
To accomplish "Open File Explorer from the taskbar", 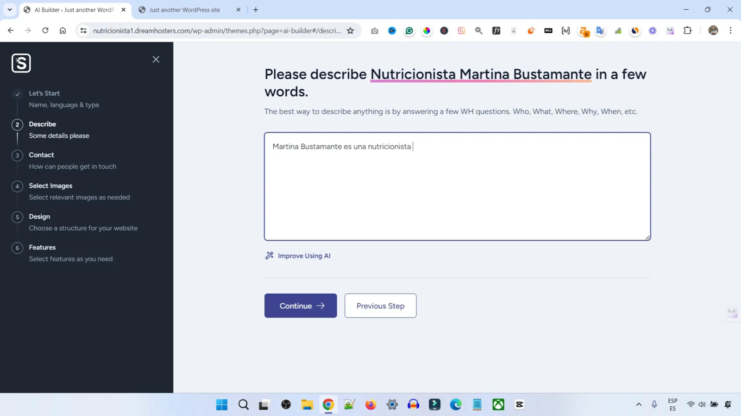I will click(307, 404).
